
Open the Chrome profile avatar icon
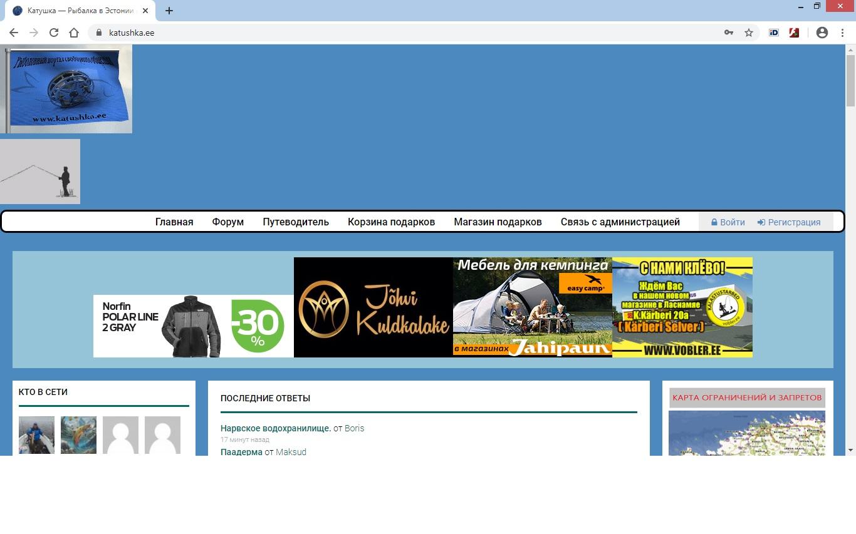[x=822, y=33]
